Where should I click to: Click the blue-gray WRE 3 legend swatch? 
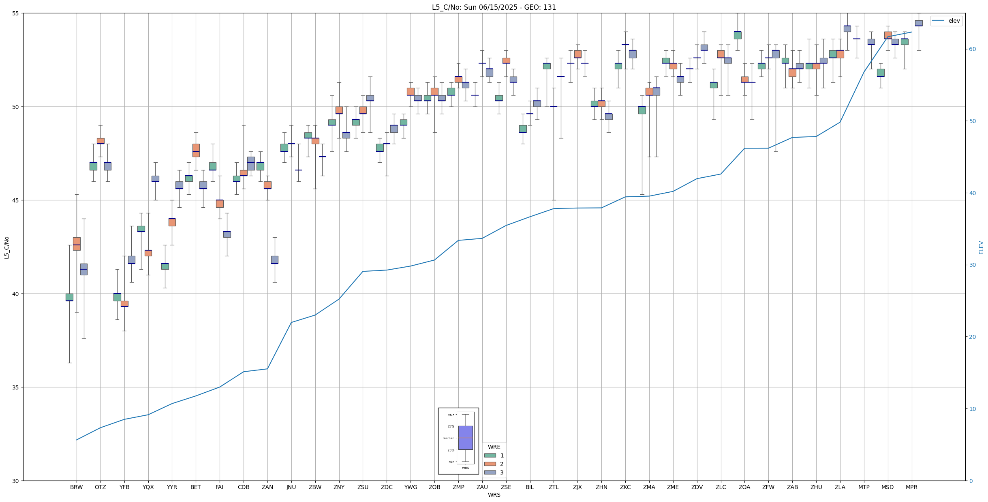(x=490, y=472)
